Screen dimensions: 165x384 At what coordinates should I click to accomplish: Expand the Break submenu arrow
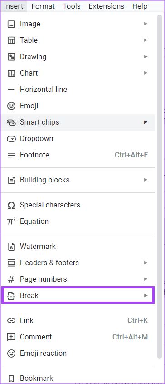tap(146, 295)
